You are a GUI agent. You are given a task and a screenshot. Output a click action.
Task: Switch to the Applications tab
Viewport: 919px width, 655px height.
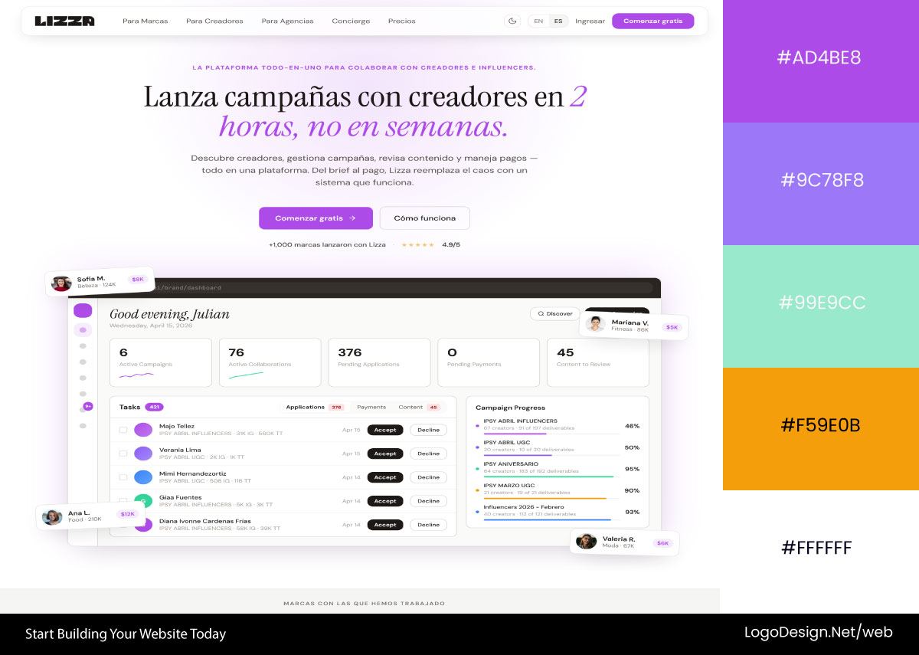coord(315,407)
